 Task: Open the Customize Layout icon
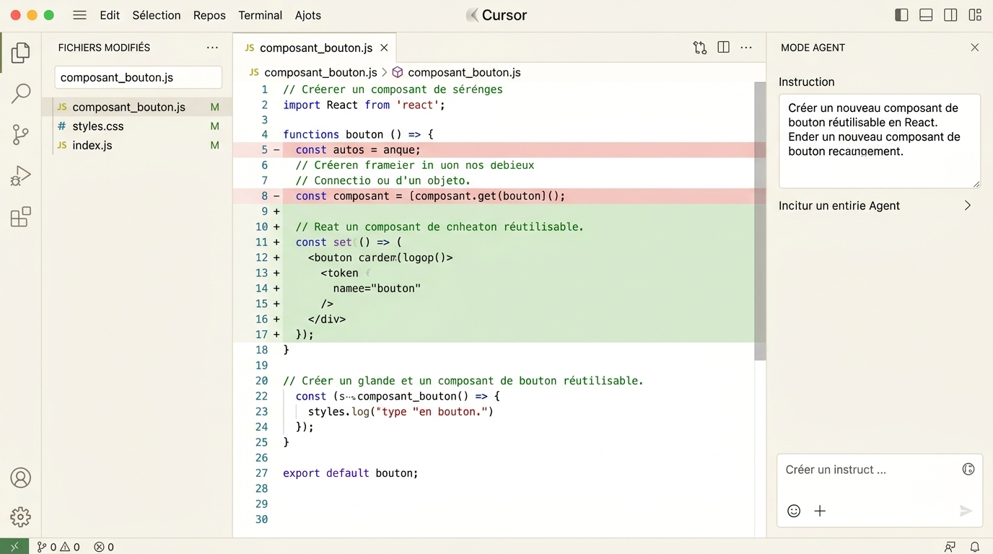click(x=975, y=15)
